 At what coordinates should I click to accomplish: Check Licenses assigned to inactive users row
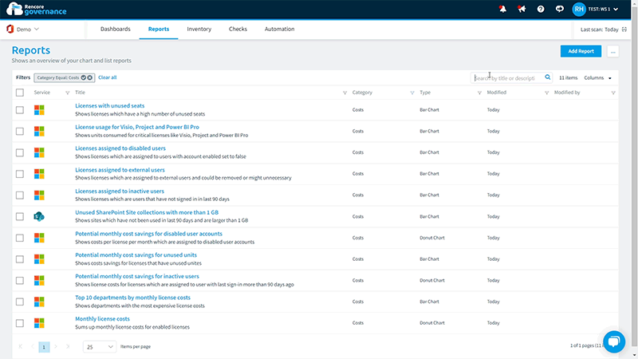[x=19, y=195]
